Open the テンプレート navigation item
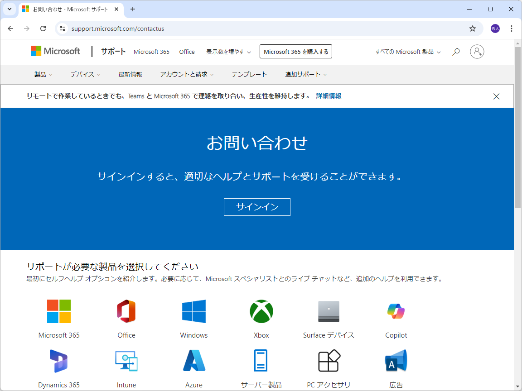Viewport: 522px width, 391px height. point(249,74)
